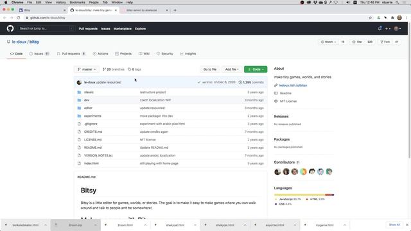Select the Security tab
Screen dimensions: 411x231
(164, 54)
